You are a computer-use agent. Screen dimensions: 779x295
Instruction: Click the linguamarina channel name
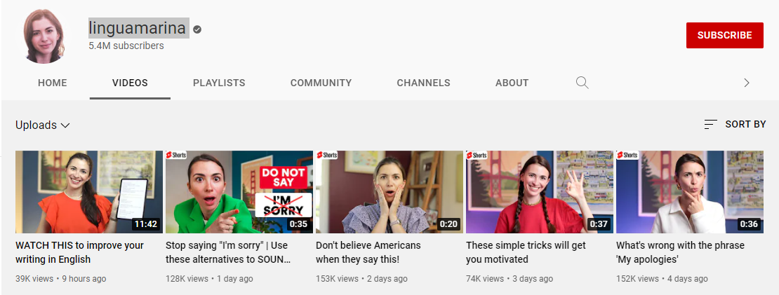click(x=139, y=28)
